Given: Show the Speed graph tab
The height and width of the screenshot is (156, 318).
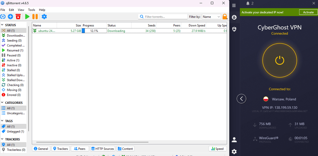Looking at the screenshot, I should coord(217,149).
